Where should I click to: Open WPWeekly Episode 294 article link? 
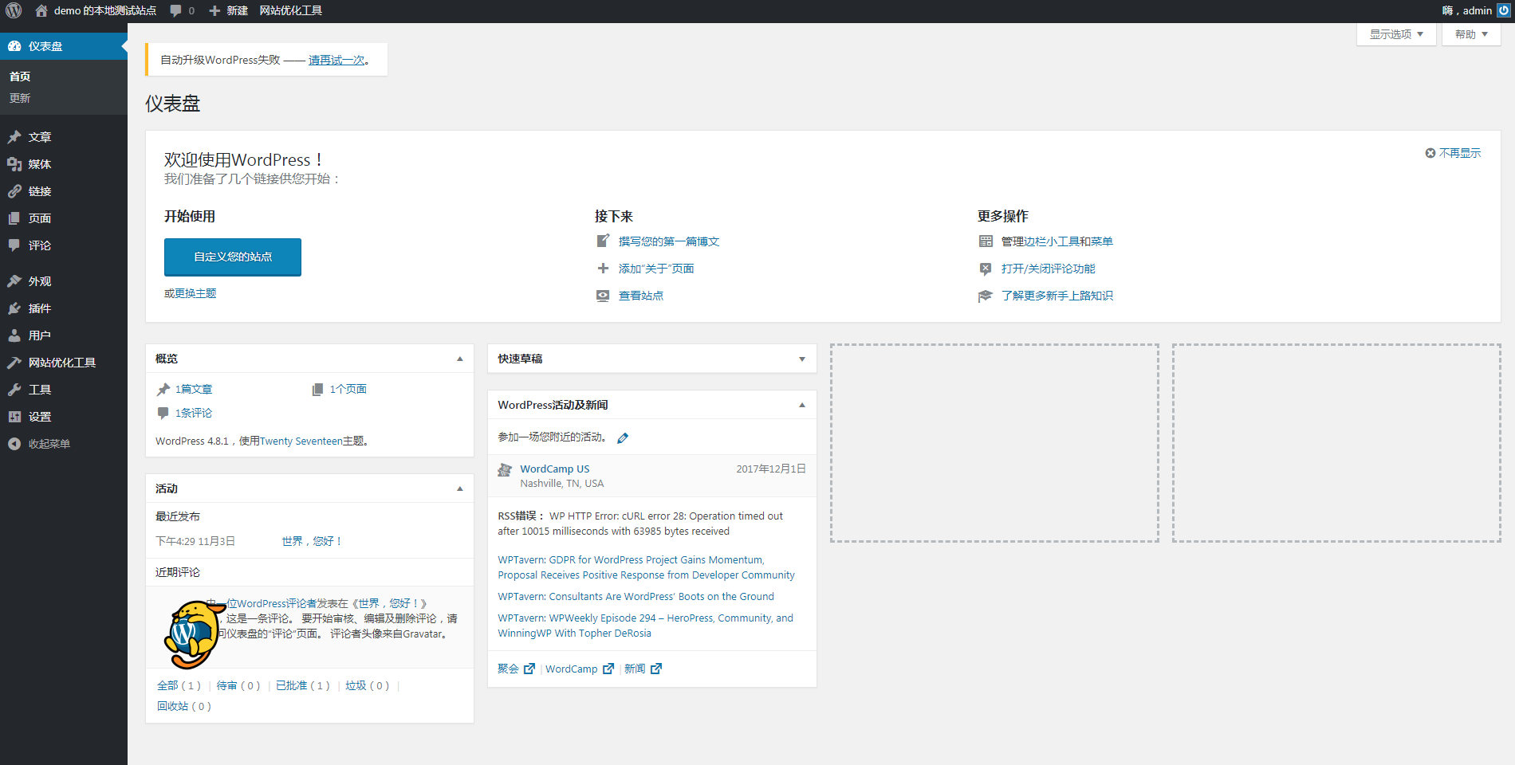pyautogui.click(x=645, y=626)
